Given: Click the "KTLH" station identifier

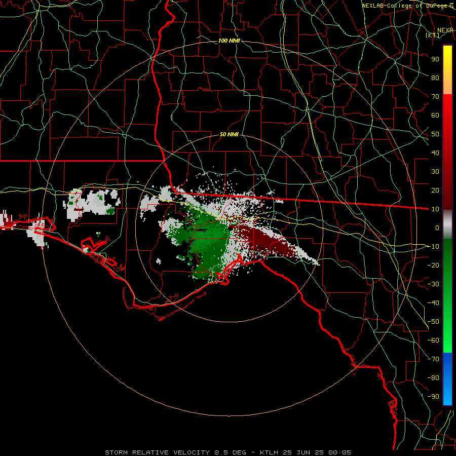Looking at the screenshot, I should pos(269,452).
